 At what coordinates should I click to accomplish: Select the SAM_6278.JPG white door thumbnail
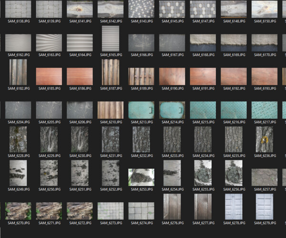[x=234, y=207]
